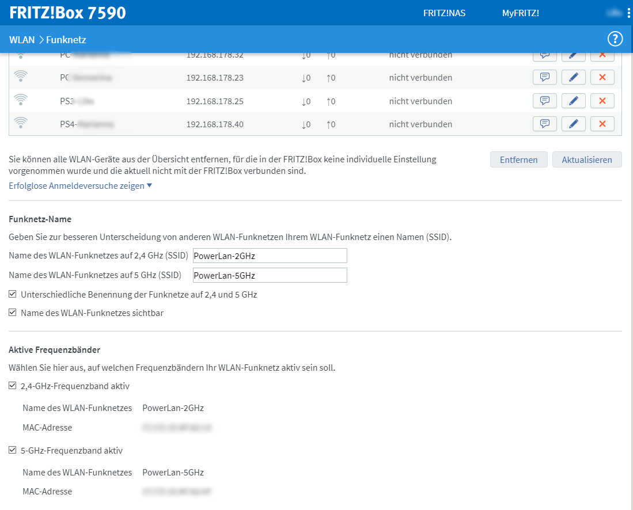Select the IP address 192.168.178.25
The image size is (633, 510).
point(215,101)
